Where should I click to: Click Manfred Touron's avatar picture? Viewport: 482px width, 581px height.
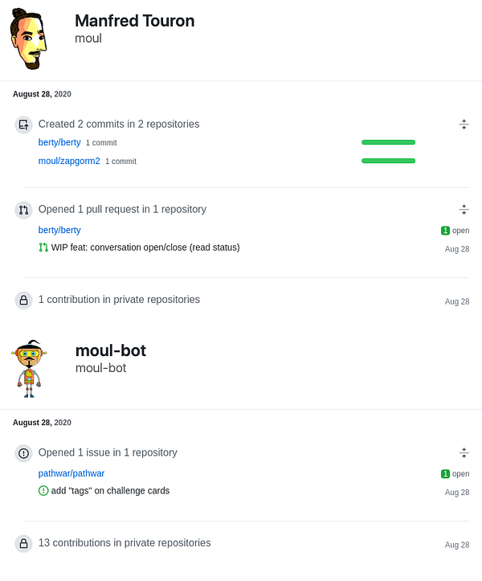coord(29,39)
